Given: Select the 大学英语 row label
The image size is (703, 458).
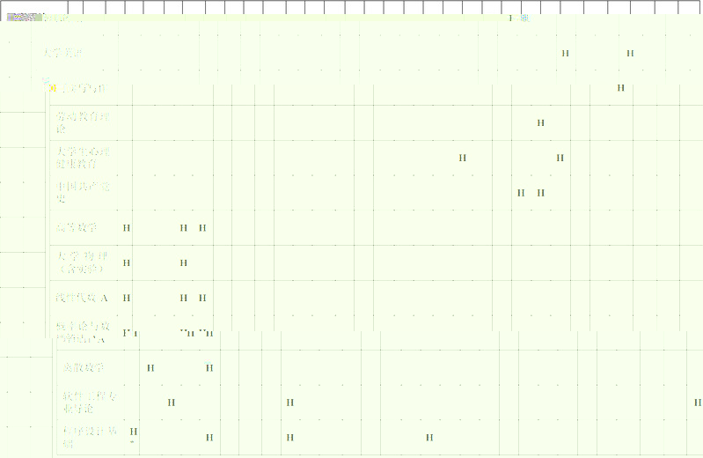Looking at the screenshot, I should click(63, 54).
